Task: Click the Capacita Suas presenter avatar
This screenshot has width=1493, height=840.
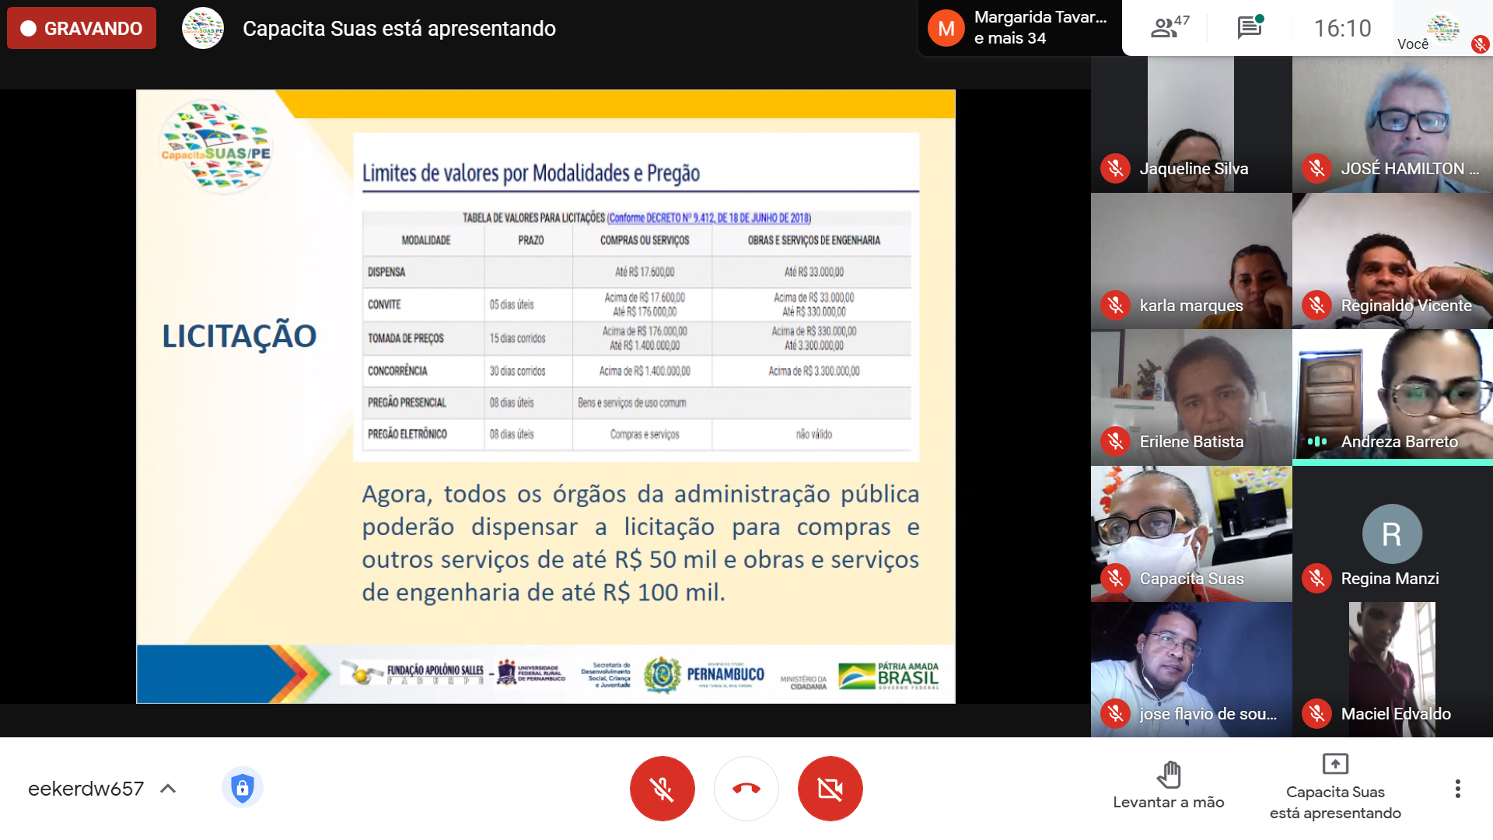Action: [x=202, y=29]
